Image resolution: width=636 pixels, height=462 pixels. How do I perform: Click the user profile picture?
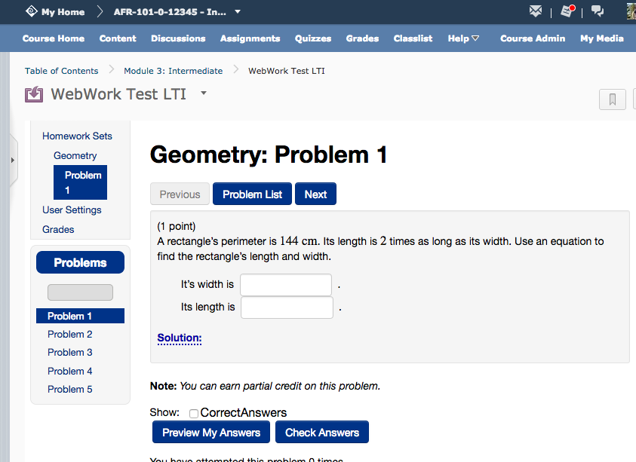click(x=631, y=11)
